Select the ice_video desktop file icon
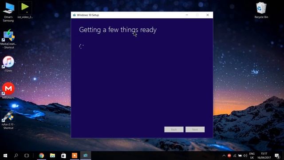 click(25, 10)
